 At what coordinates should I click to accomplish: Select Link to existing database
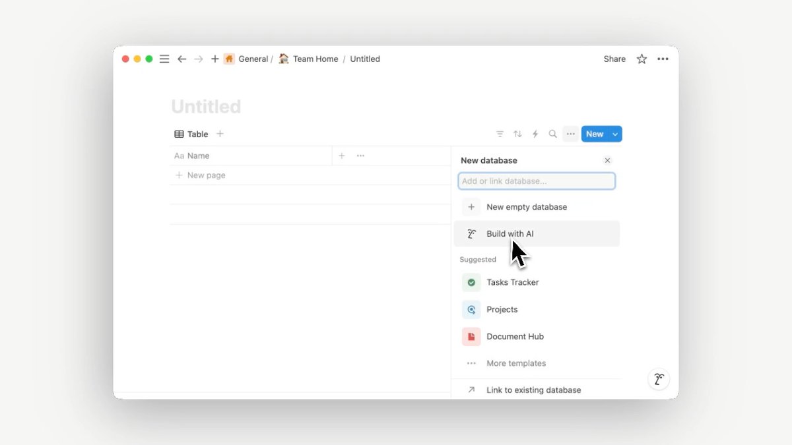point(537,390)
